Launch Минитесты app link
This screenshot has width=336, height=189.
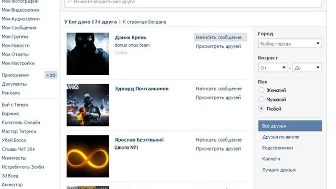click(14, 158)
